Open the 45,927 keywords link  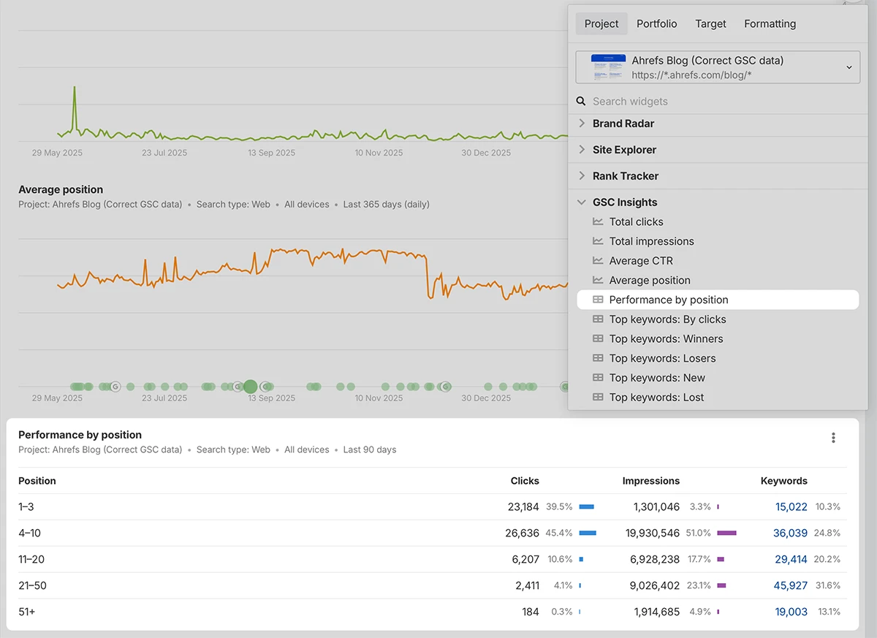click(791, 585)
